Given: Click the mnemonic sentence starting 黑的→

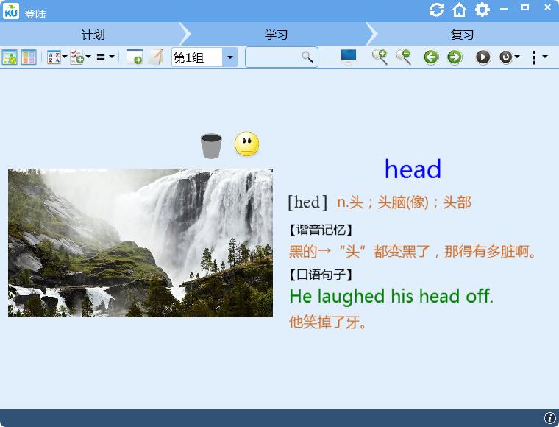Looking at the screenshot, I should (x=413, y=252).
